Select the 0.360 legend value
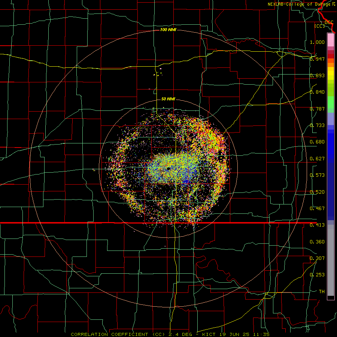Viewport: 337px width, 337px height. [317, 242]
